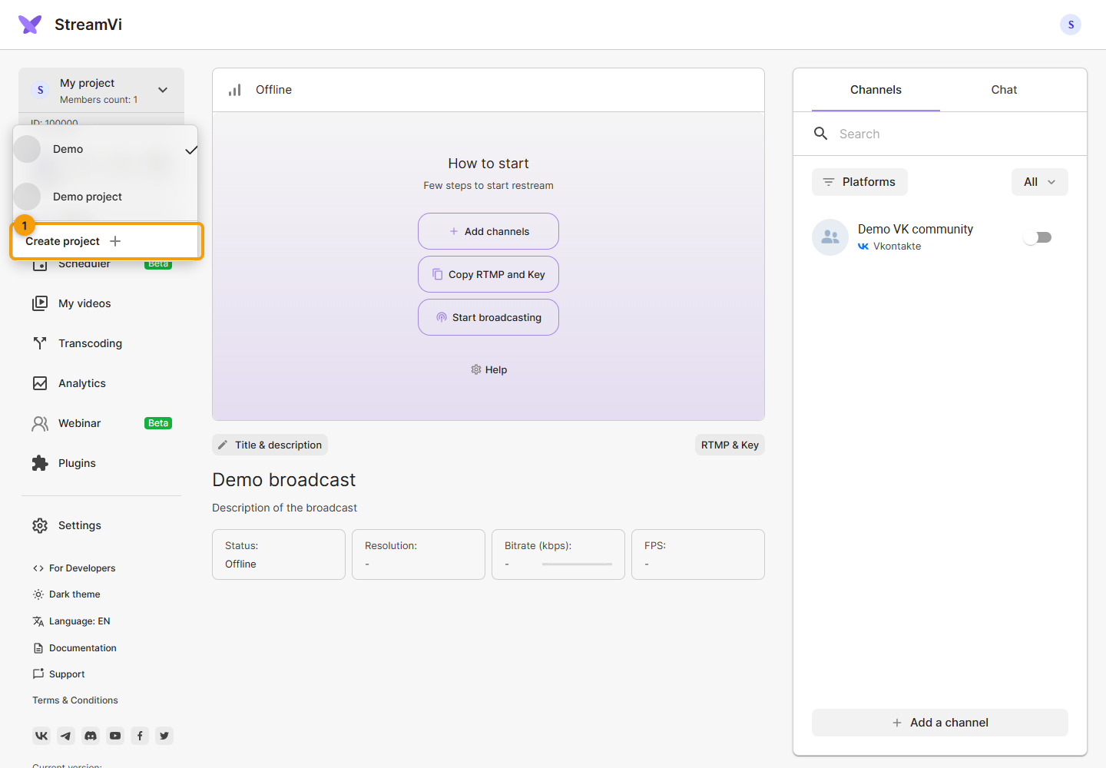Open Analytics page
The image size is (1106, 768).
pyautogui.click(x=82, y=383)
